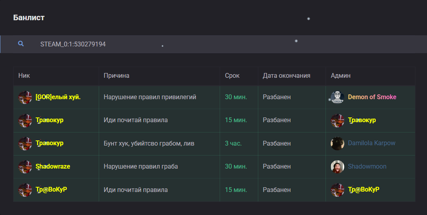Select reason Бунт хук, убийтсво грабом, лив
The image size is (427, 215).
[149, 143]
